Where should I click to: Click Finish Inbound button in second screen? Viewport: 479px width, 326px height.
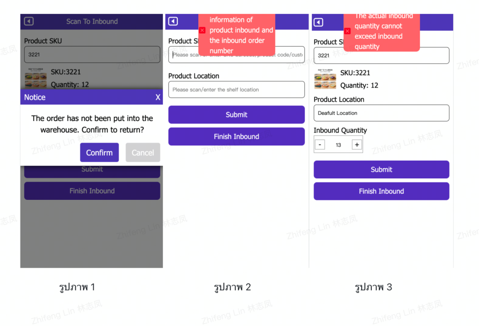pyautogui.click(x=236, y=137)
